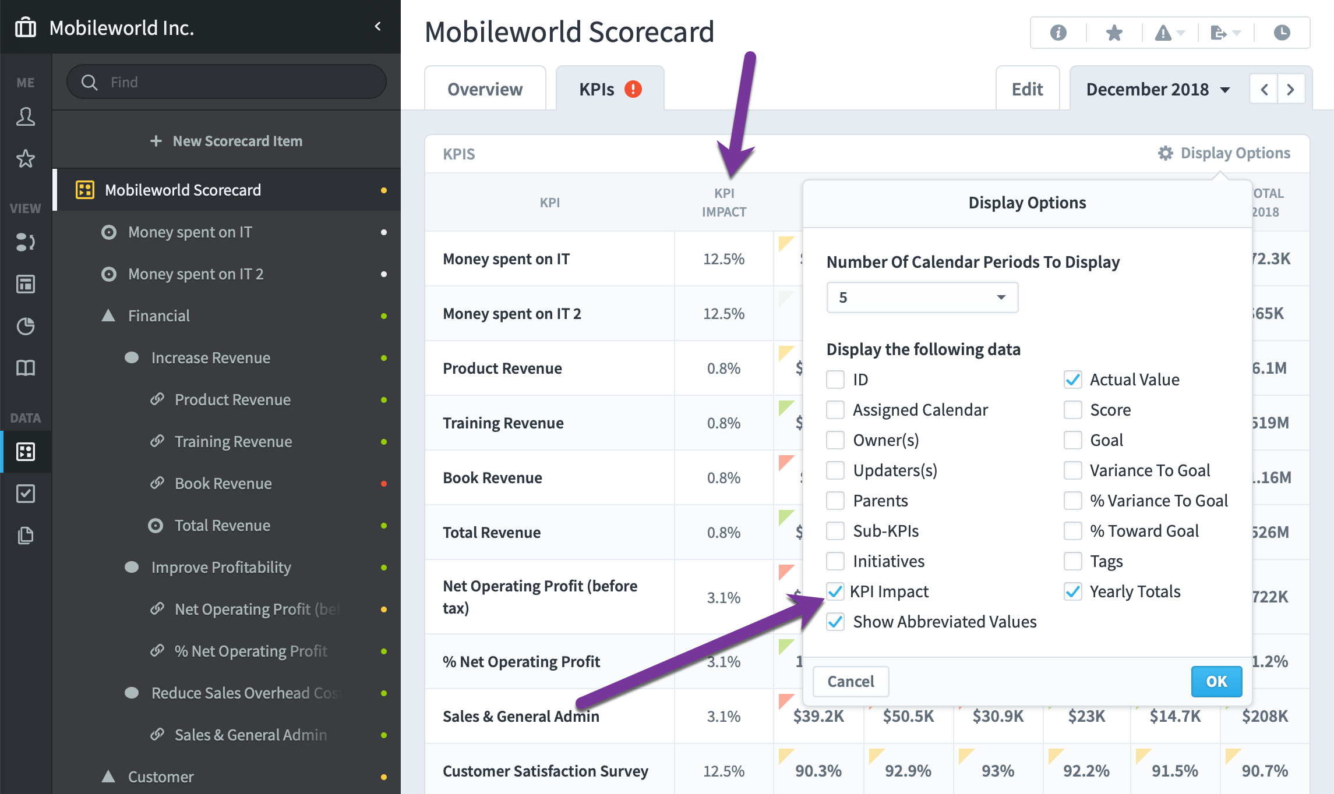The image size is (1334, 794).
Task: Collapse the sidebar with the left chevron
Action: [x=378, y=26]
